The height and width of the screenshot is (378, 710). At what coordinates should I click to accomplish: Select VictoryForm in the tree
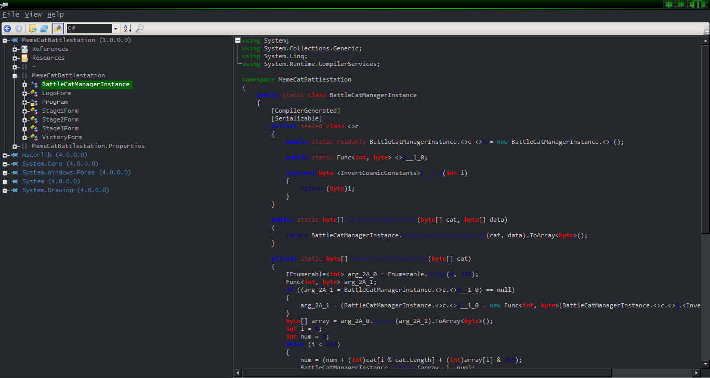point(62,137)
